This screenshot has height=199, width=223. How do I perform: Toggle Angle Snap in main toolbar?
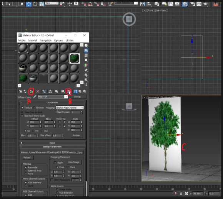tap(90, 4)
